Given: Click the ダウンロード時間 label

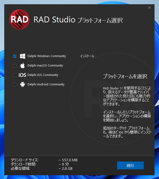Looking at the screenshot, I should click(24, 164).
